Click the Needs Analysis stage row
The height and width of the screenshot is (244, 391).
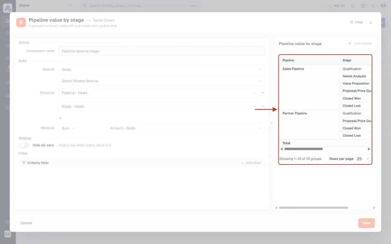(355, 76)
